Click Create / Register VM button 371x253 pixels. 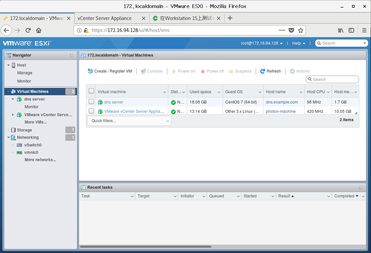(110, 71)
